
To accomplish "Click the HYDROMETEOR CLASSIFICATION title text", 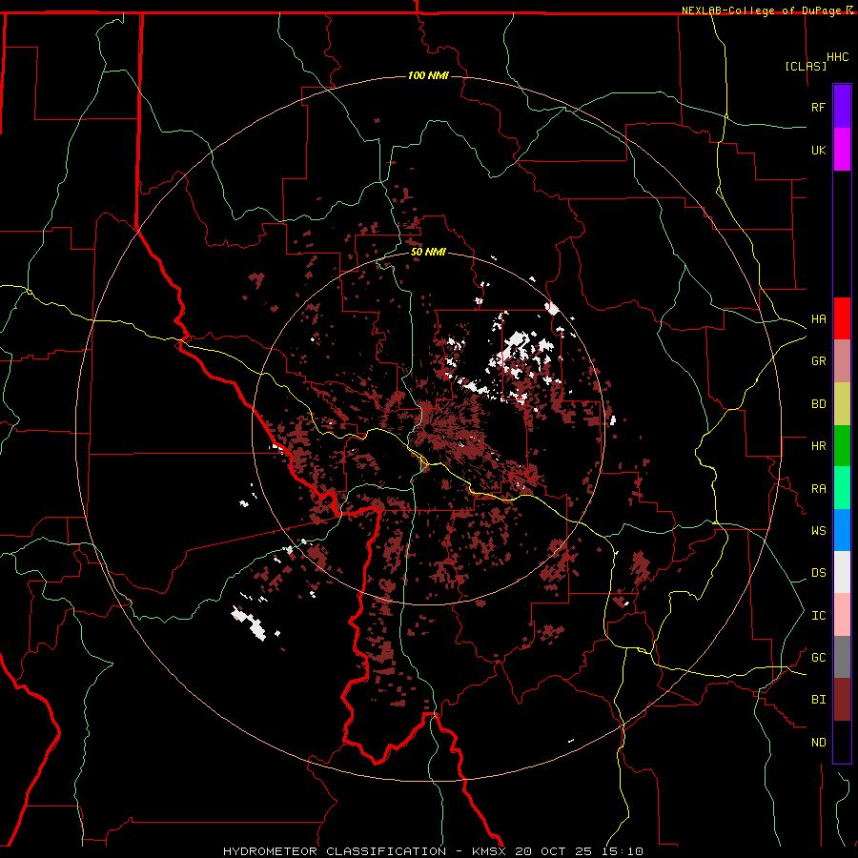I will (335, 851).
